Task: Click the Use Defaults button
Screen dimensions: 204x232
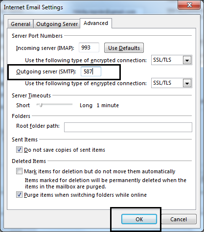Action: (x=124, y=48)
